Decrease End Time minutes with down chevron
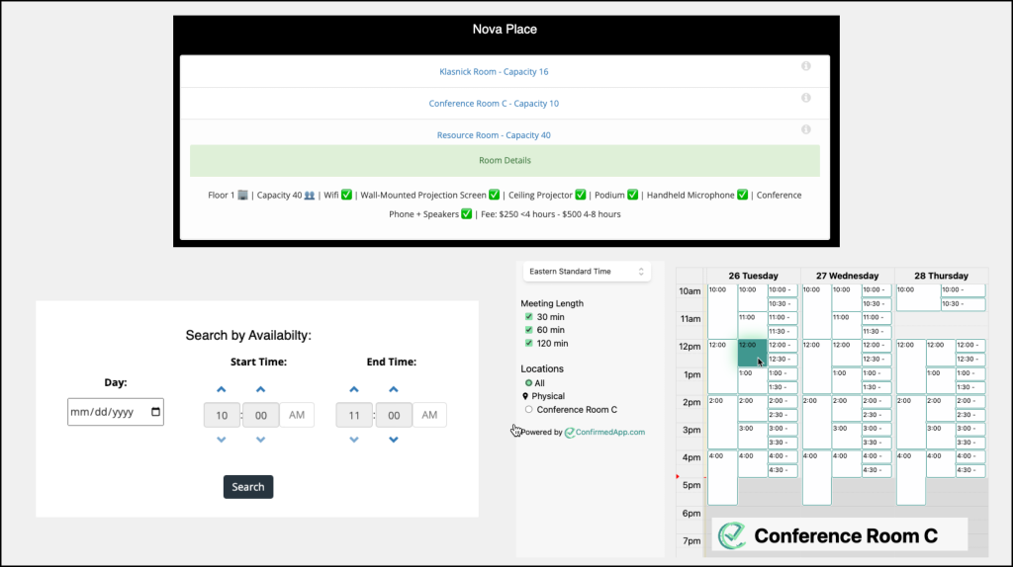 393,440
